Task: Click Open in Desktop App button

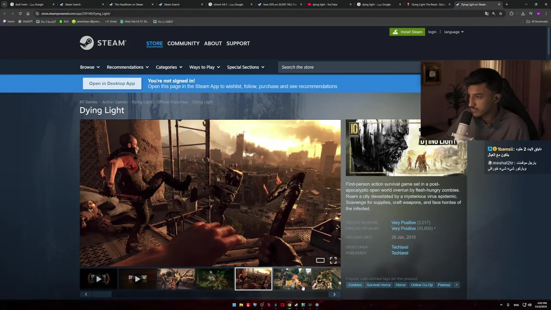Action: pyautogui.click(x=112, y=84)
